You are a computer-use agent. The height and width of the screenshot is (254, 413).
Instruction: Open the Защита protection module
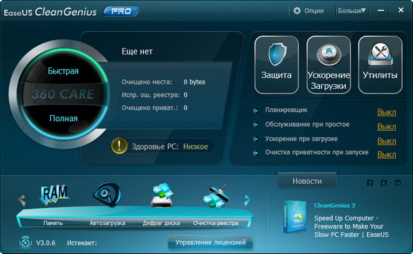coord(277,65)
